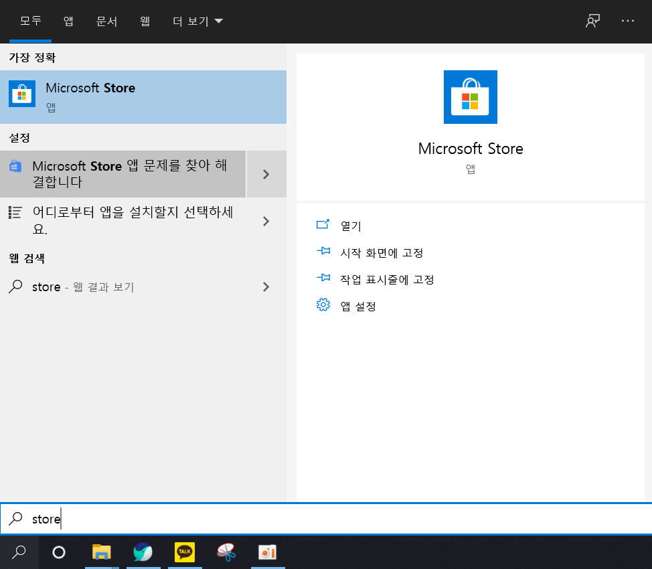Expand arrow for 어디로부터 앱을 설치할지 result
This screenshot has width=652, height=569.
(x=266, y=221)
